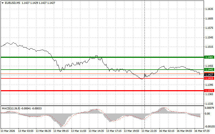Click the -0.00155 MACD scale value
The width and height of the screenshot is (215, 134).
209,127
